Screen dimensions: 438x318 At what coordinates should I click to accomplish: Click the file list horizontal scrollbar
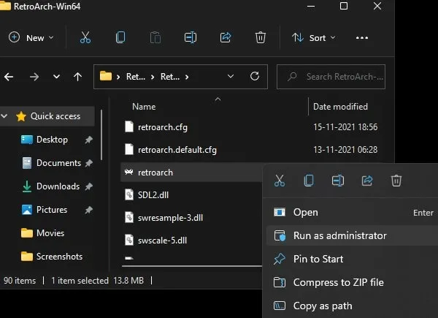[192, 266]
